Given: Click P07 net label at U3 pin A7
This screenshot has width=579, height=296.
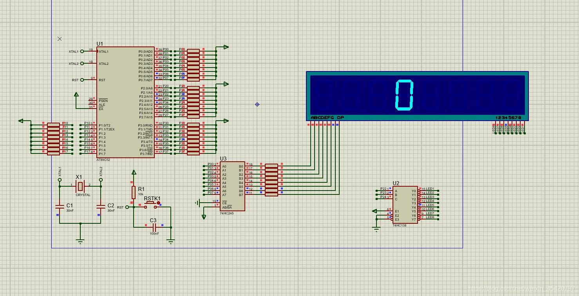Looking at the screenshot, I should coord(211,193).
